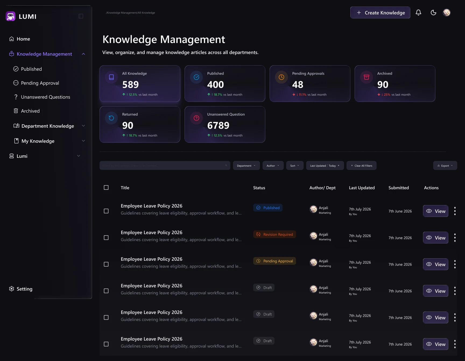465x361 pixels.
Task: Check the box for Pending Approval article row
Action: coord(106,264)
